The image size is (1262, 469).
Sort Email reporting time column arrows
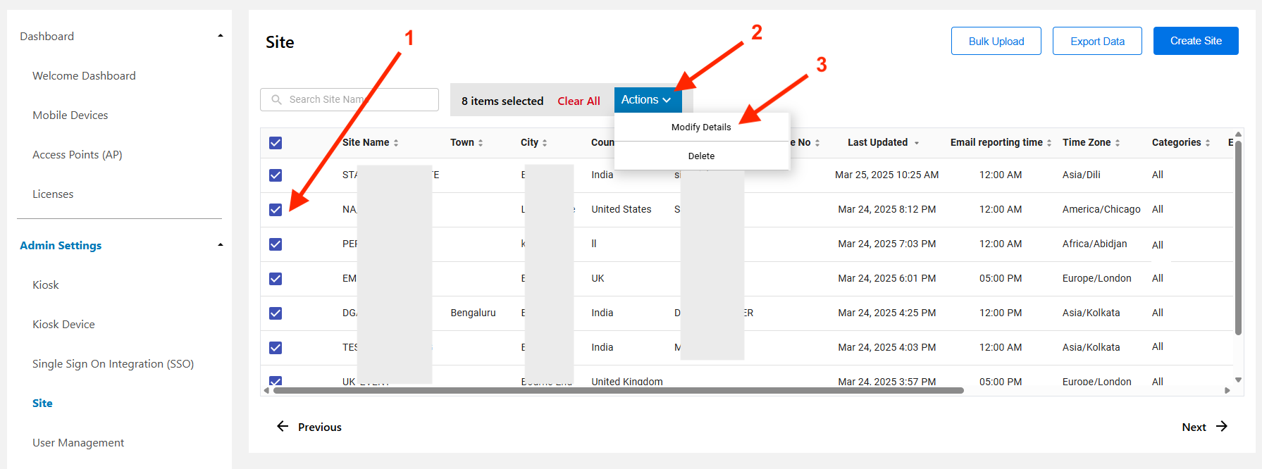(1049, 143)
